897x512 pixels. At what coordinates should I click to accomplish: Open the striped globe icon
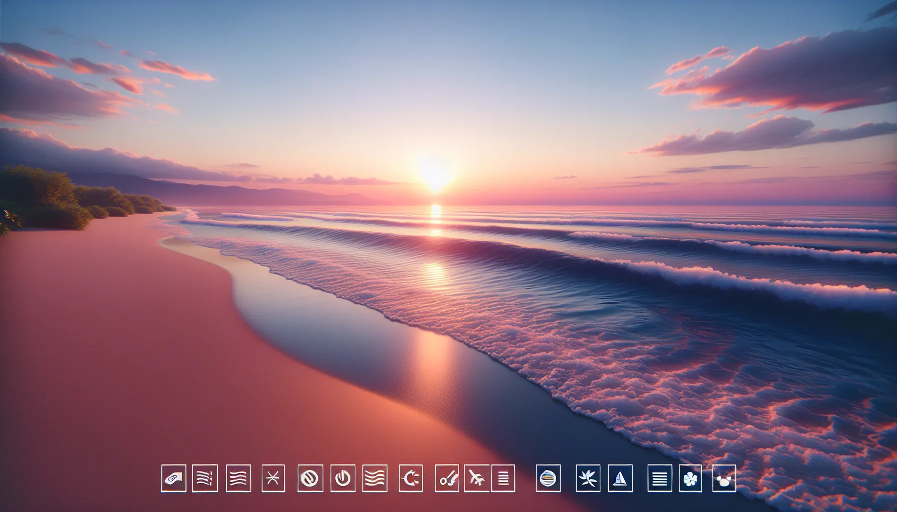pyautogui.click(x=548, y=479)
